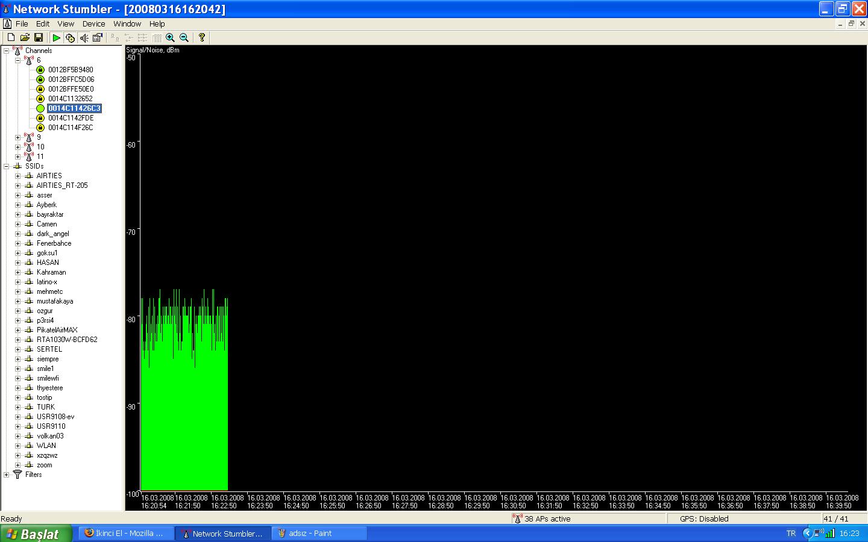Image resolution: width=868 pixels, height=542 pixels.
Task: Click the Zoom In magnifier icon
Action: (171, 37)
